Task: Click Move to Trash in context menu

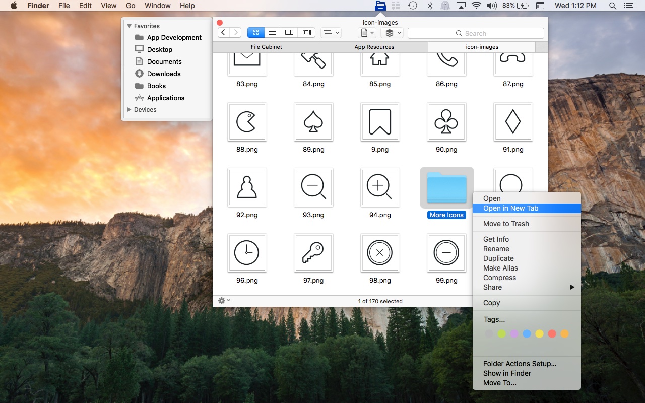Action: (x=506, y=224)
